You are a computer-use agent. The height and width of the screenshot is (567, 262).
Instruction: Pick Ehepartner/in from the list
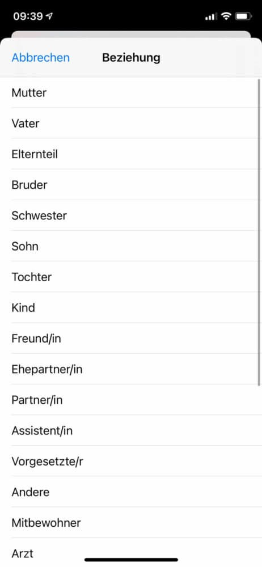(x=131, y=369)
